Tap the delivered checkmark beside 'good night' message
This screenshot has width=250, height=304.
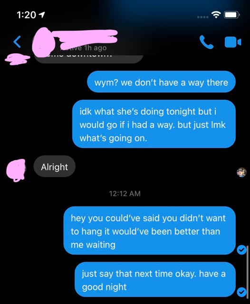tap(241, 292)
